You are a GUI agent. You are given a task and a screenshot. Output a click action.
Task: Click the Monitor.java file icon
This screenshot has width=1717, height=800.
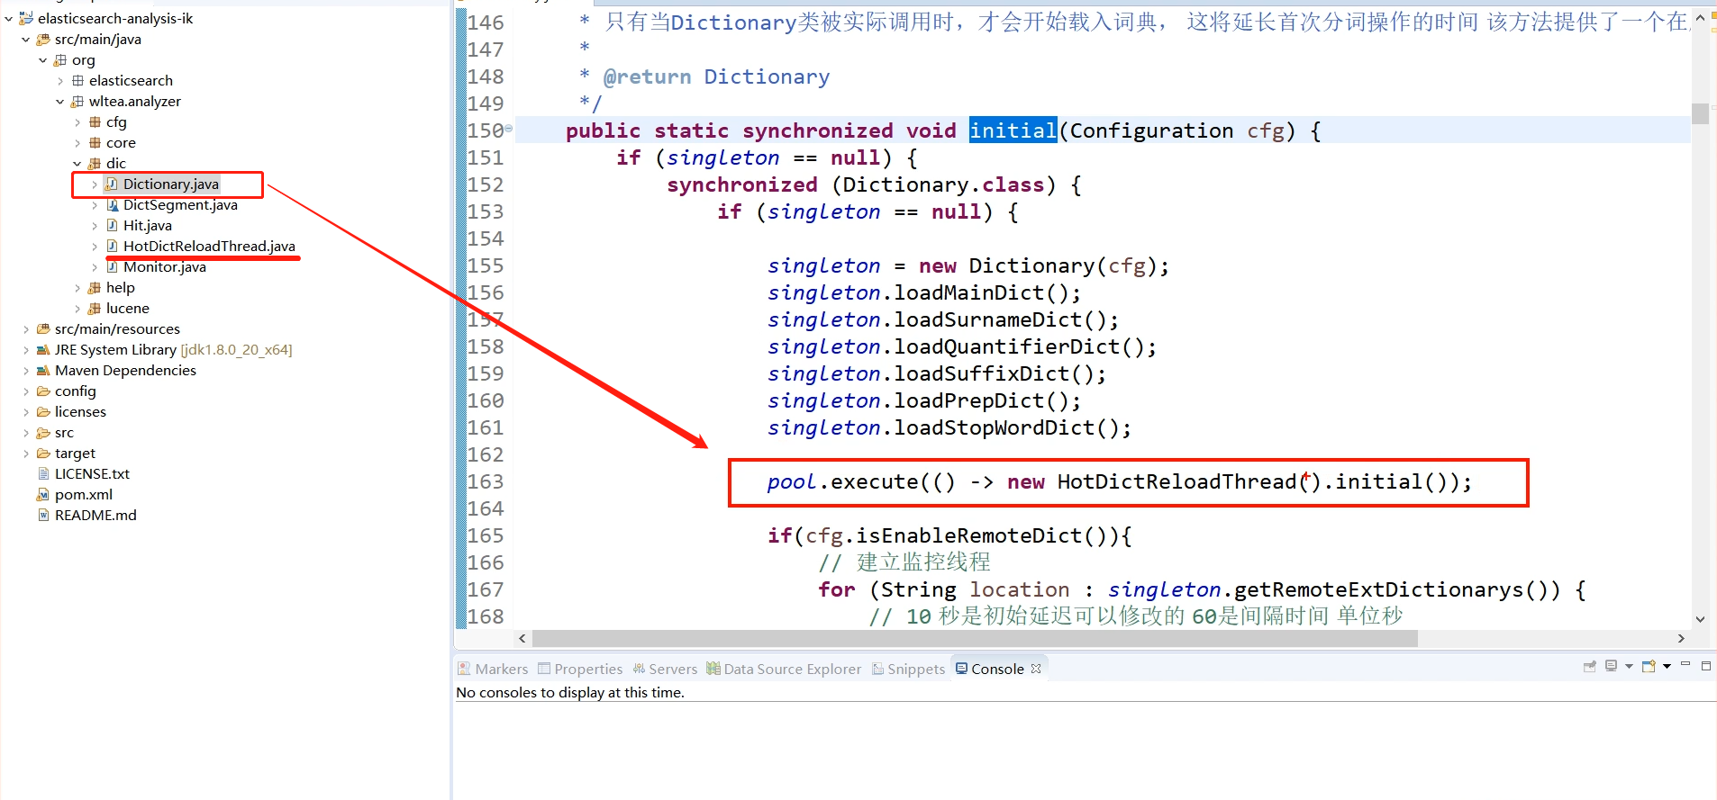click(x=112, y=266)
